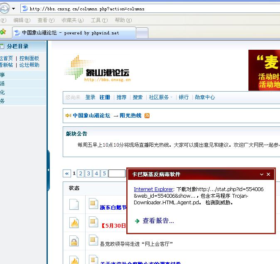Viewport: 280px width, 264px height.
Task: Go to page 3 in pagination
Action: coord(88,174)
